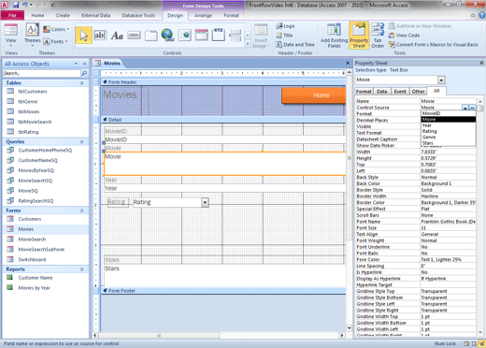Open Movies by Year report
The width and height of the screenshot is (486, 348).
[x=34, y=288]
